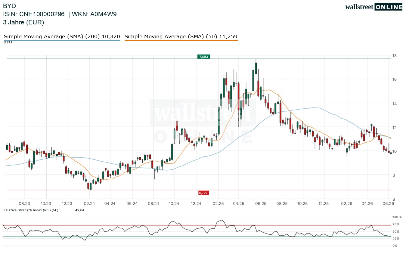Click the 3 Jahre (EUR) period label
Image resolution: width=406 pixels, height=254 pixels.
pyautogui.click(x=23, y=22)
